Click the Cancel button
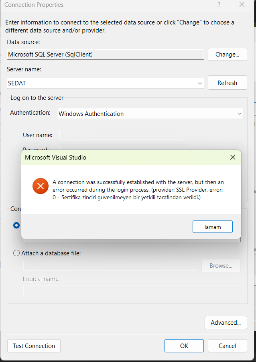 click(x=228, y=346)
